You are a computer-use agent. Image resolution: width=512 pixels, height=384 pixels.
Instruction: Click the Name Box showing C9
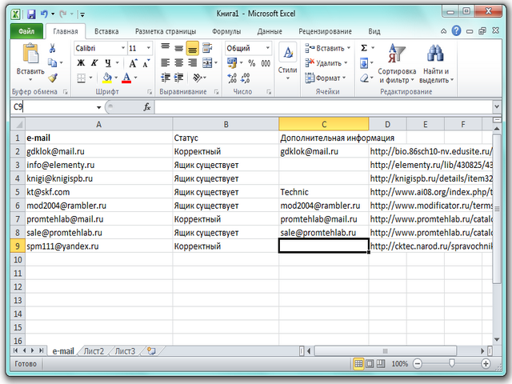54,106
